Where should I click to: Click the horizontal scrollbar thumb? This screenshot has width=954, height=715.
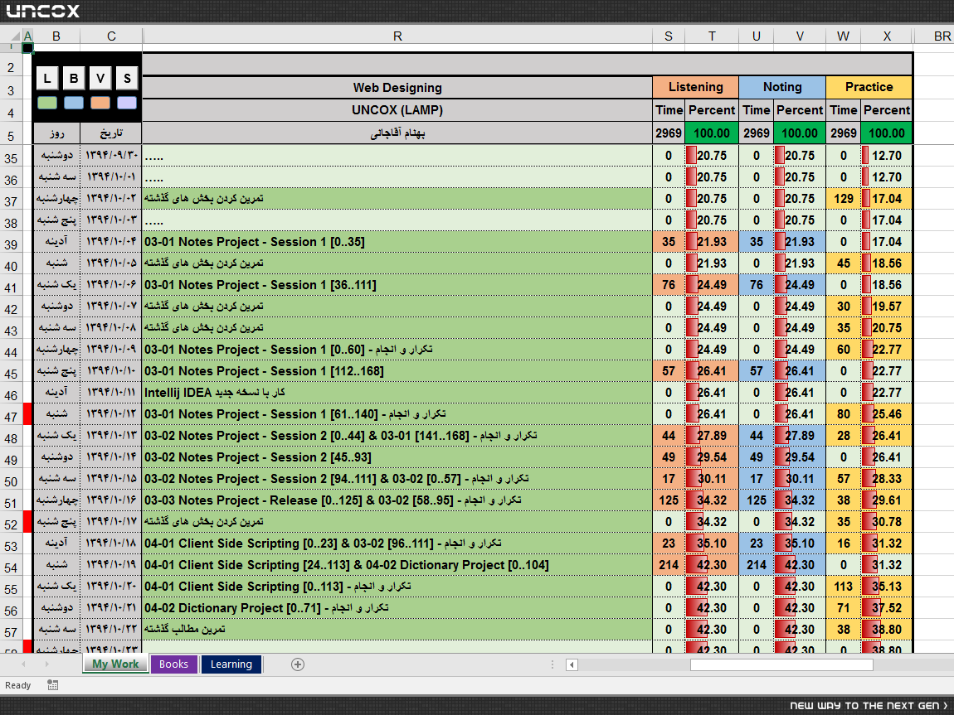781,664
